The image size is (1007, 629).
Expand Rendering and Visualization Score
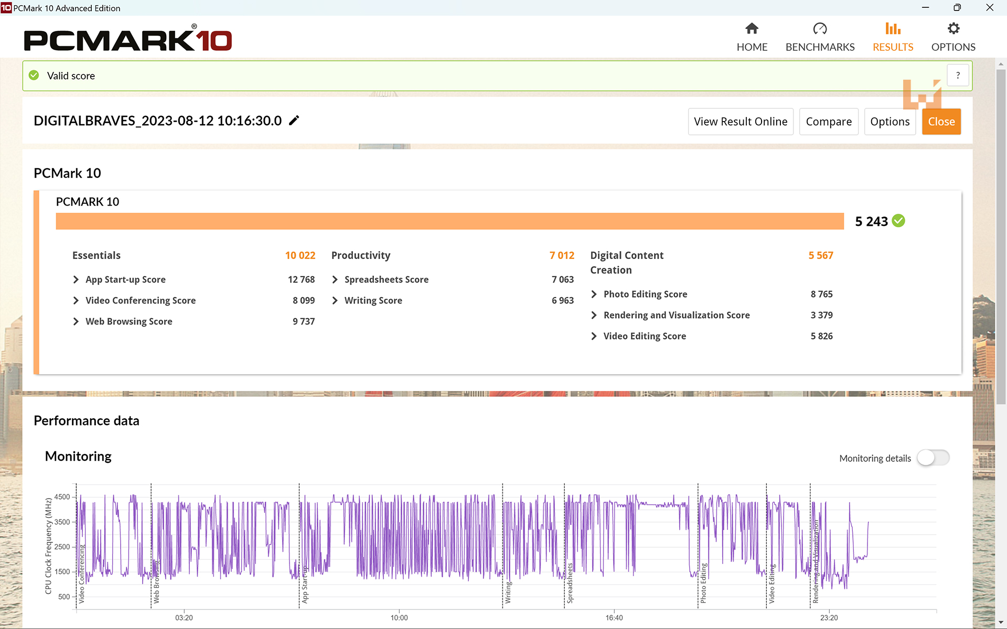coord(594,315)
